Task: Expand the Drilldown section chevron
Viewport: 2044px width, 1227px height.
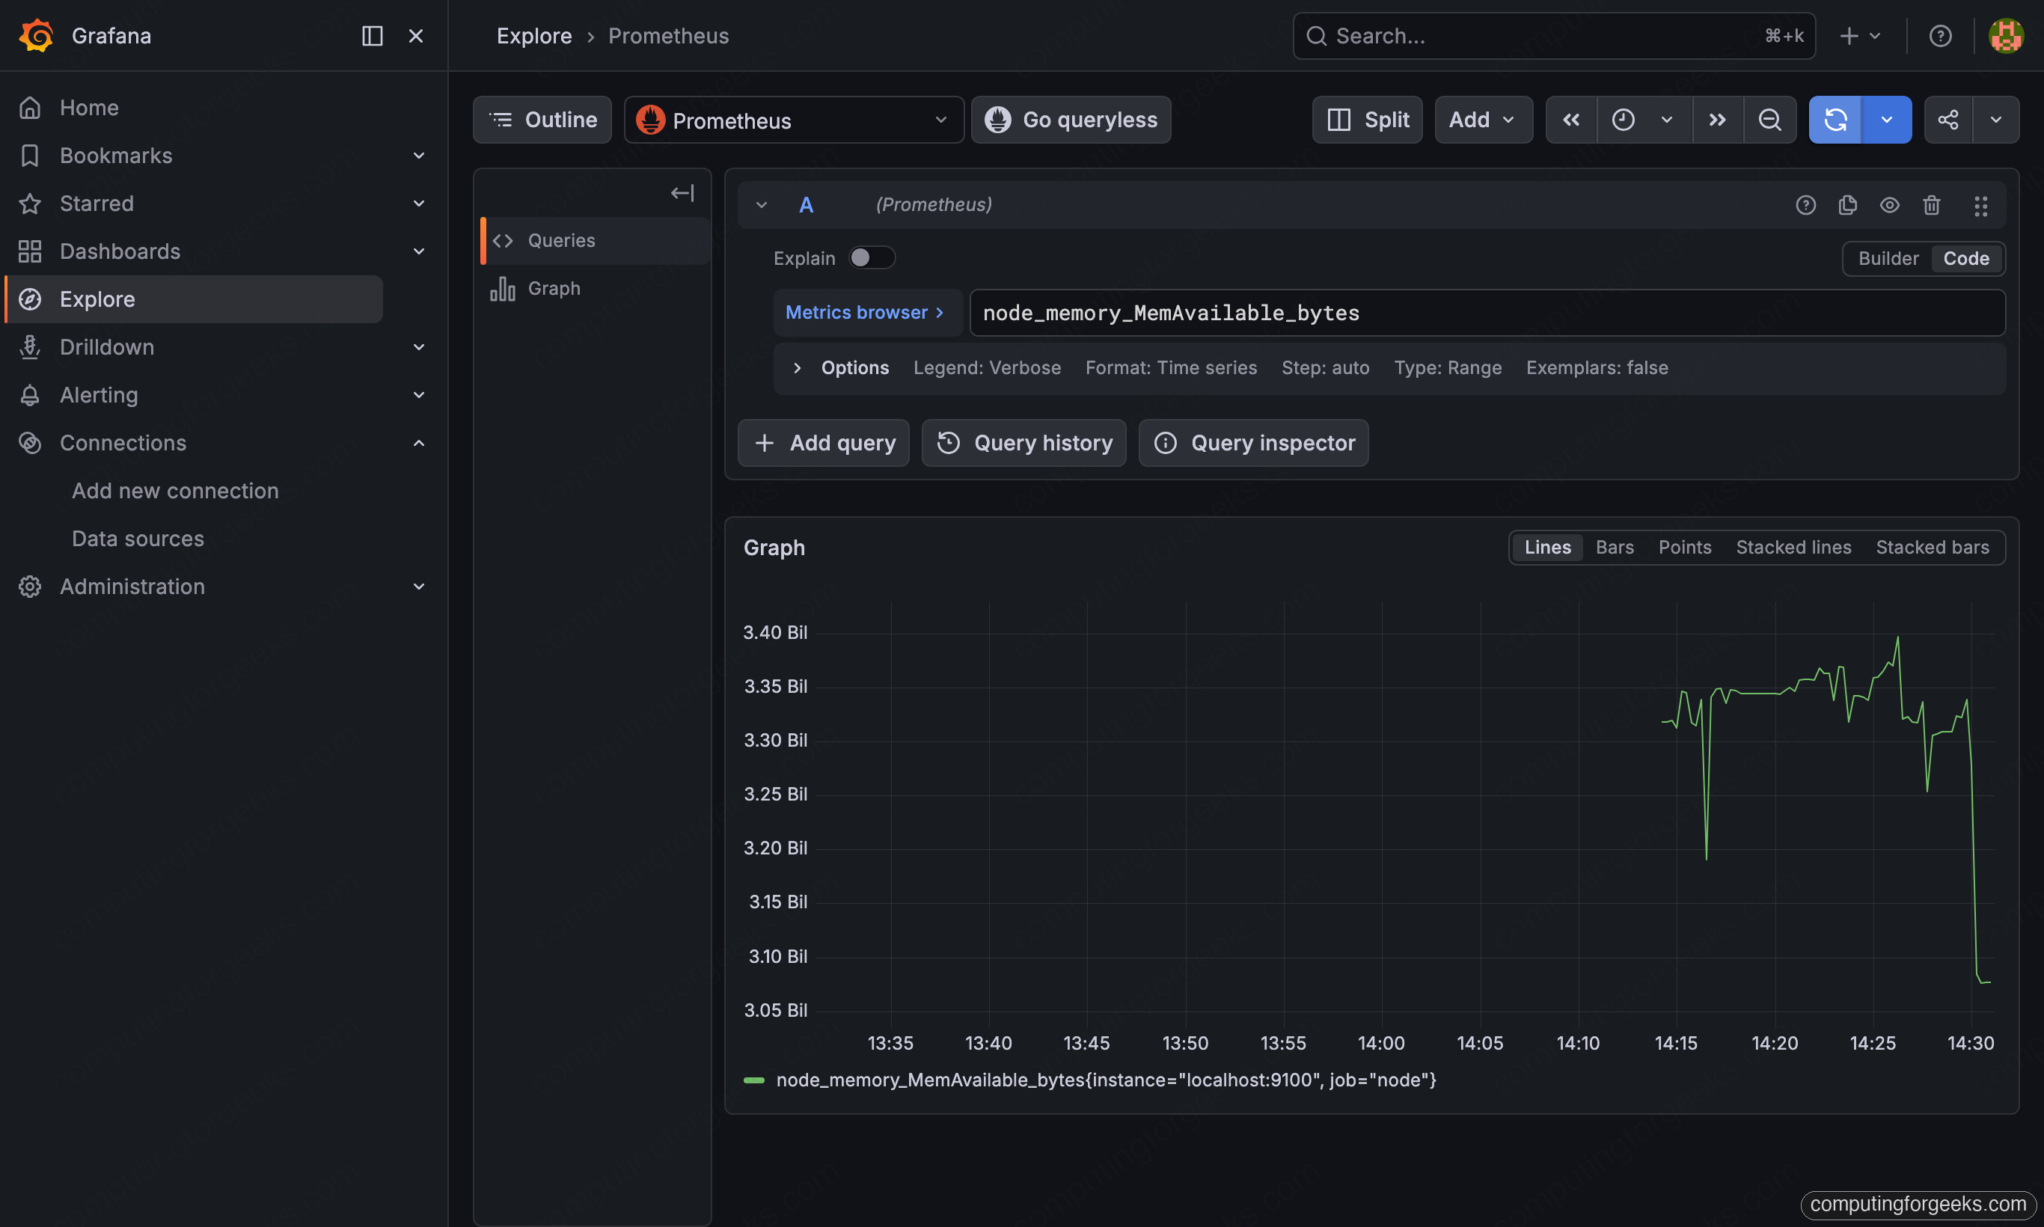Action: click(x=418, y=347)
